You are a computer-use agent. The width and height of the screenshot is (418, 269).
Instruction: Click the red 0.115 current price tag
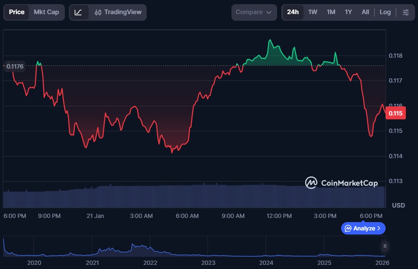395,113
